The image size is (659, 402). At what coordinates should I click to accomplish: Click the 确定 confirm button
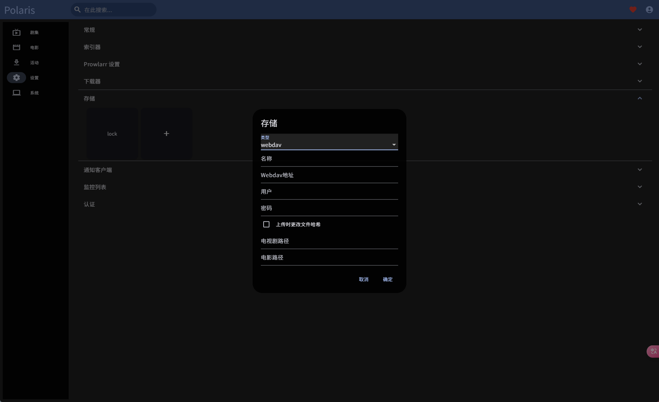388,279
